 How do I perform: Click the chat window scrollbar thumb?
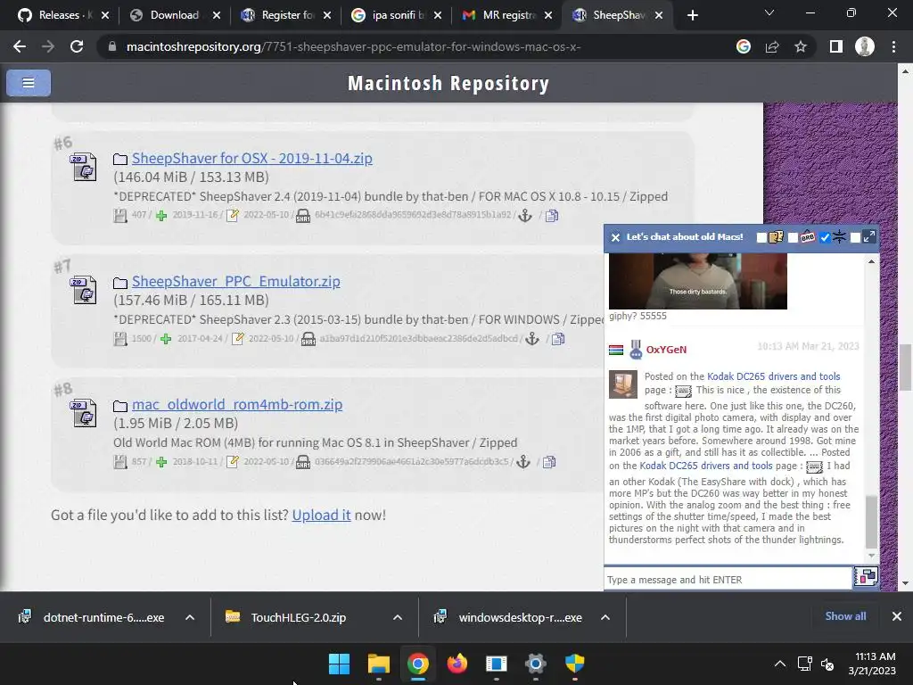pos(871,521)
